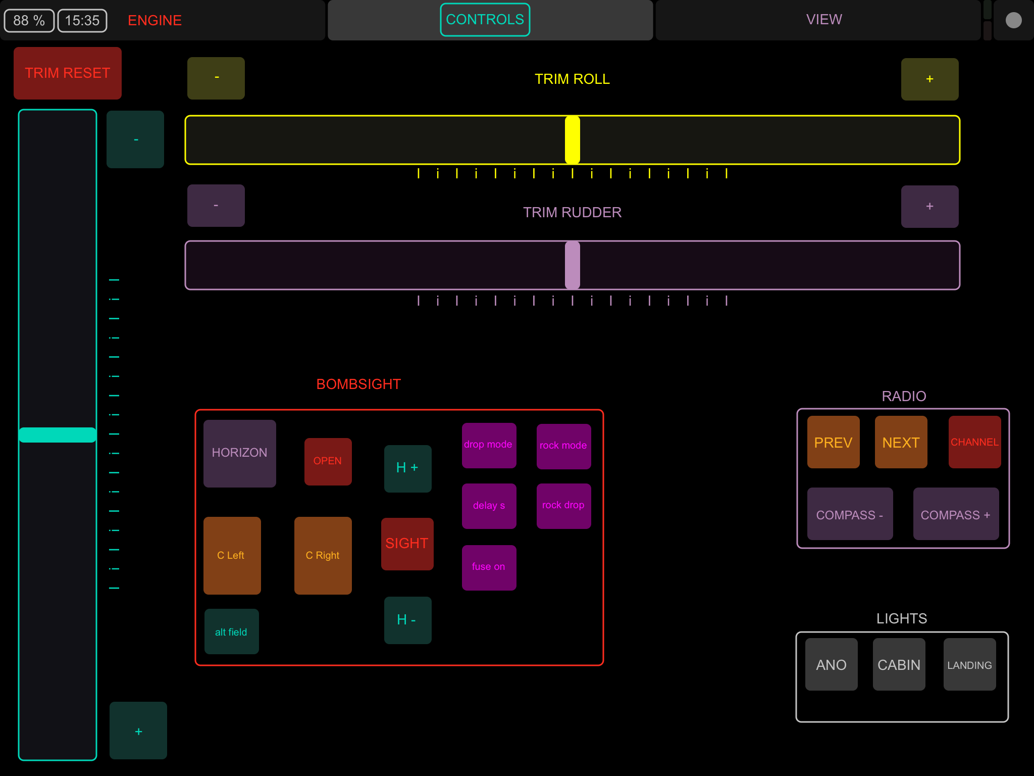1034x776 pixels.
Task: Toggle fuse on in bombsight panel
Action: (x=489, y=567)
